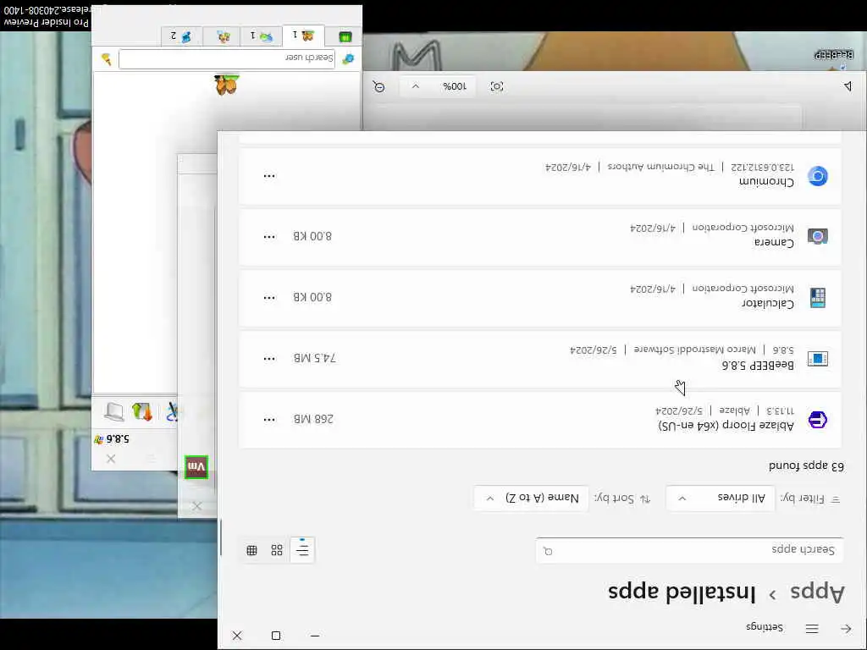Click the Vm icon in the middle window
The image size is (867, 650).
(x=196, y=467)
